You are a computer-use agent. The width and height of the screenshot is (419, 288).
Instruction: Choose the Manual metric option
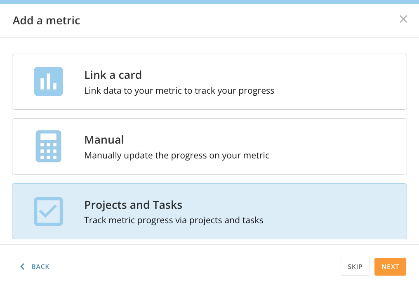coord(209,146)
